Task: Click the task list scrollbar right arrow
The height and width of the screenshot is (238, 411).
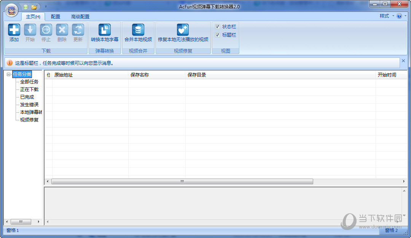Action: [404, 181]
